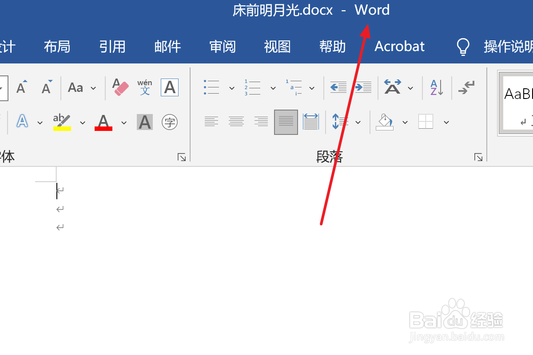Click the lightbulb Tell Me icon
The height and width of the screenshot is (355, 533).
pyautogui.click(x=463, y=47)
